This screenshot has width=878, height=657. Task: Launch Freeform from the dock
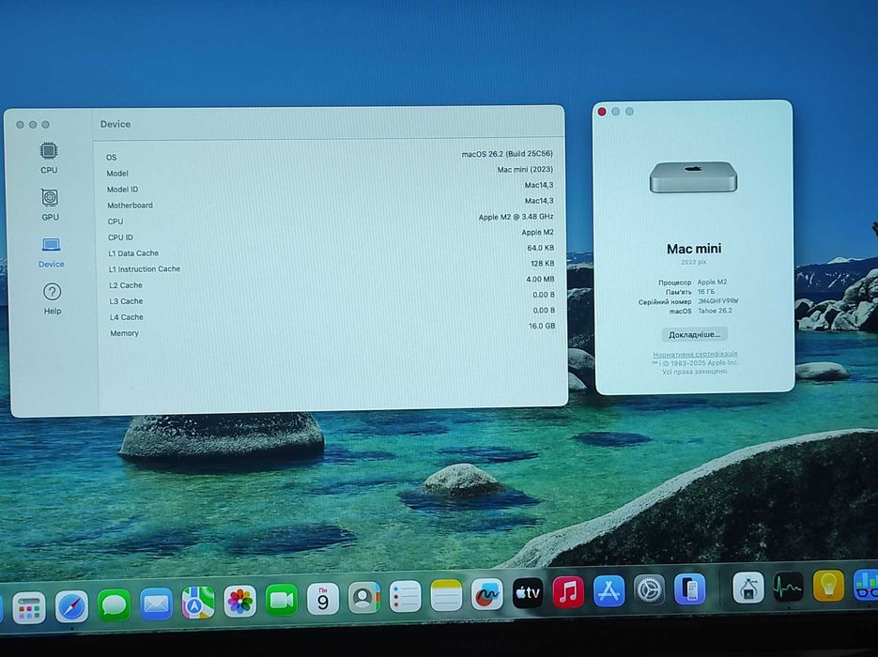[x=486, y=594]
